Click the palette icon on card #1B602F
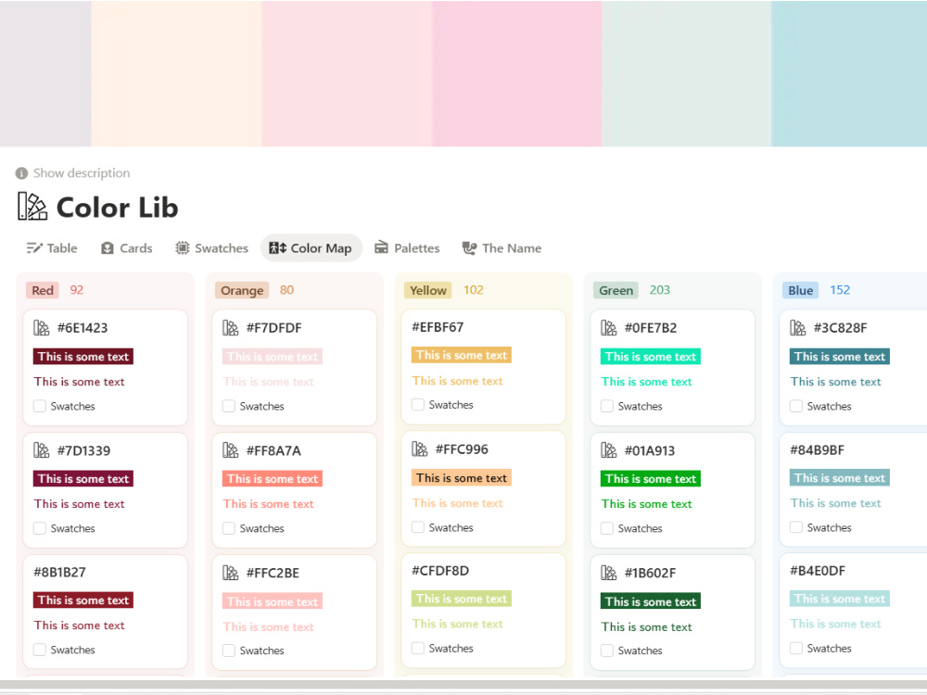Viewport: 927px width, 695px height. click(x=609, y=573)
